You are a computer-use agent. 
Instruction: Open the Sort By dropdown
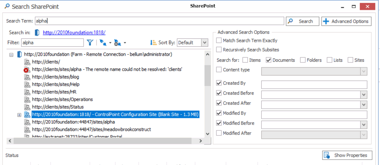[x=205, y=43]
